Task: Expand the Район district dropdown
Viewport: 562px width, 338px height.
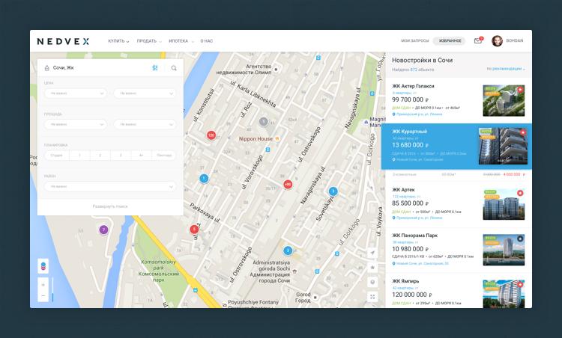Action: 110,187
